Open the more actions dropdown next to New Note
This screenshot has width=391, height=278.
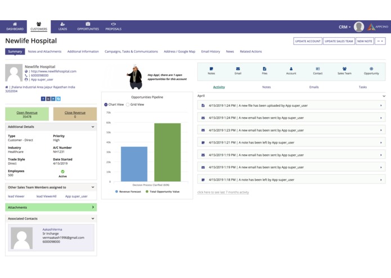[380, 41]
